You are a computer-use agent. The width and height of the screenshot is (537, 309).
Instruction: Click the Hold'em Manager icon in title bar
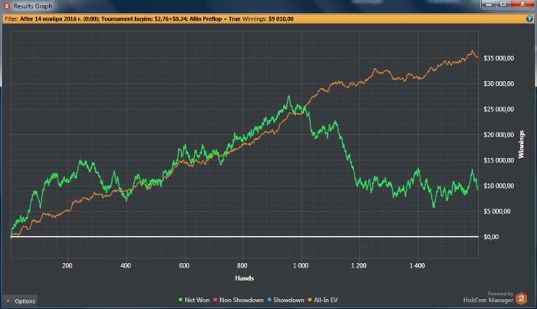pos(6,6)
